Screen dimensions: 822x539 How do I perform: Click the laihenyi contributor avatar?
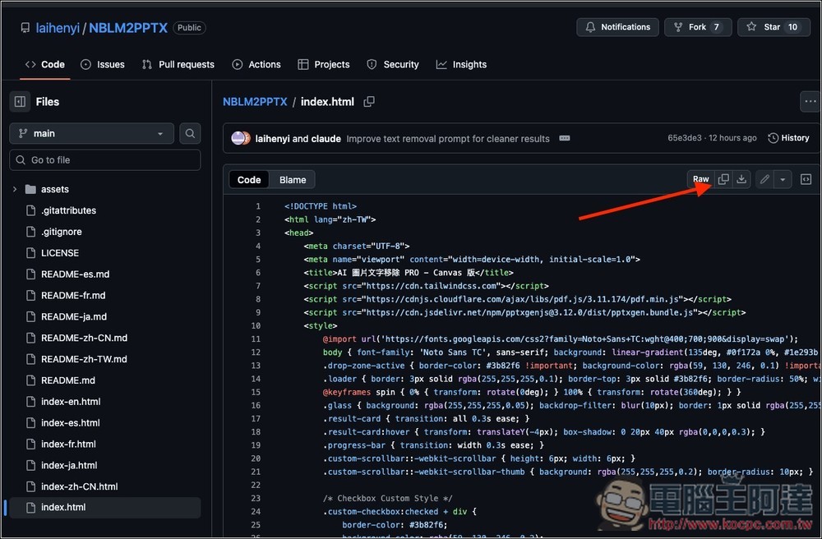pos(238,138)
